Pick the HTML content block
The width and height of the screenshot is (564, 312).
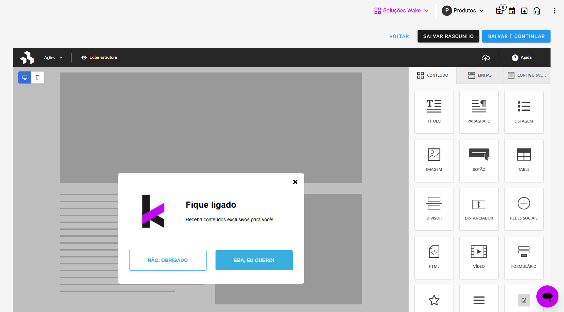click(x=434, y=257)
